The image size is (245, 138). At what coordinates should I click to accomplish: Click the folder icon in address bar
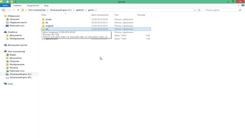coord(23,10)
